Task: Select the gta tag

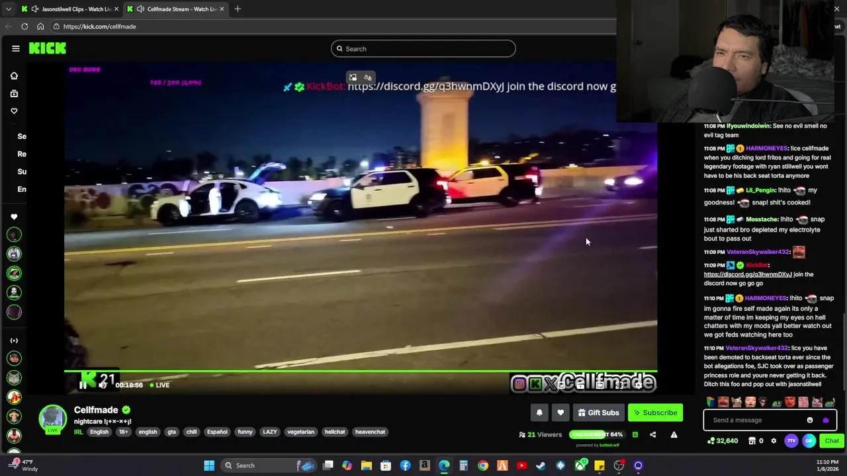Action: click(x=171, y=432)
